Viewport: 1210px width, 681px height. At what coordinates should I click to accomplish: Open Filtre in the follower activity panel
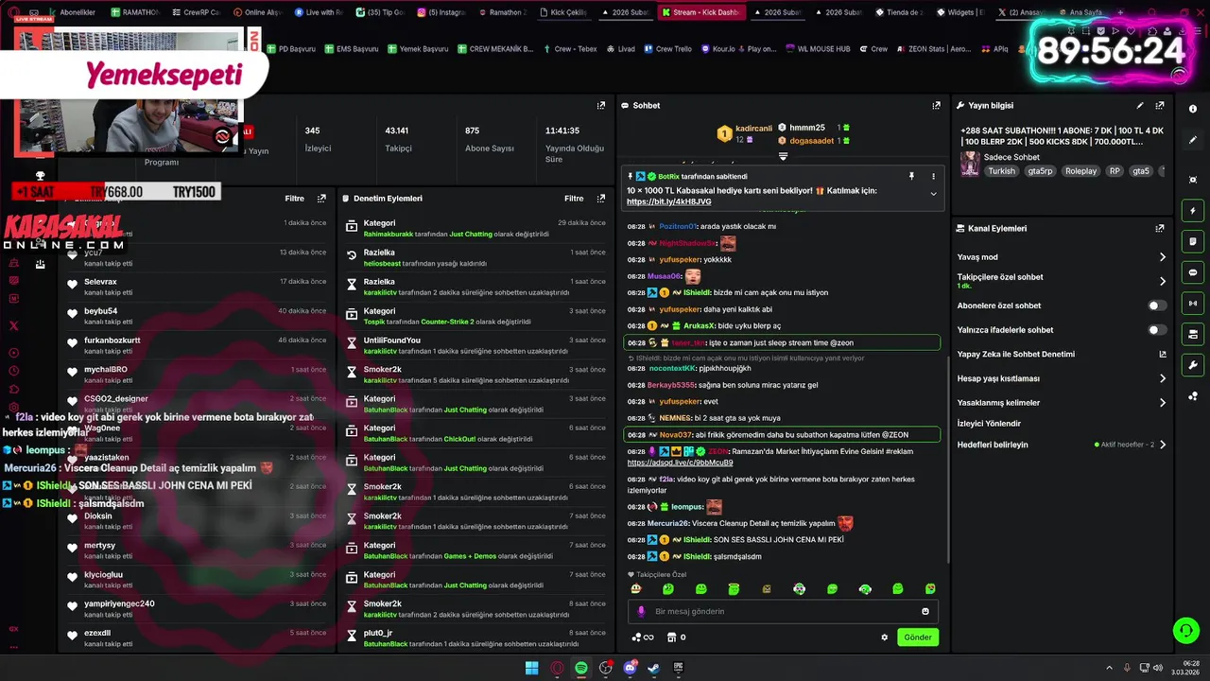click(295, 199)
